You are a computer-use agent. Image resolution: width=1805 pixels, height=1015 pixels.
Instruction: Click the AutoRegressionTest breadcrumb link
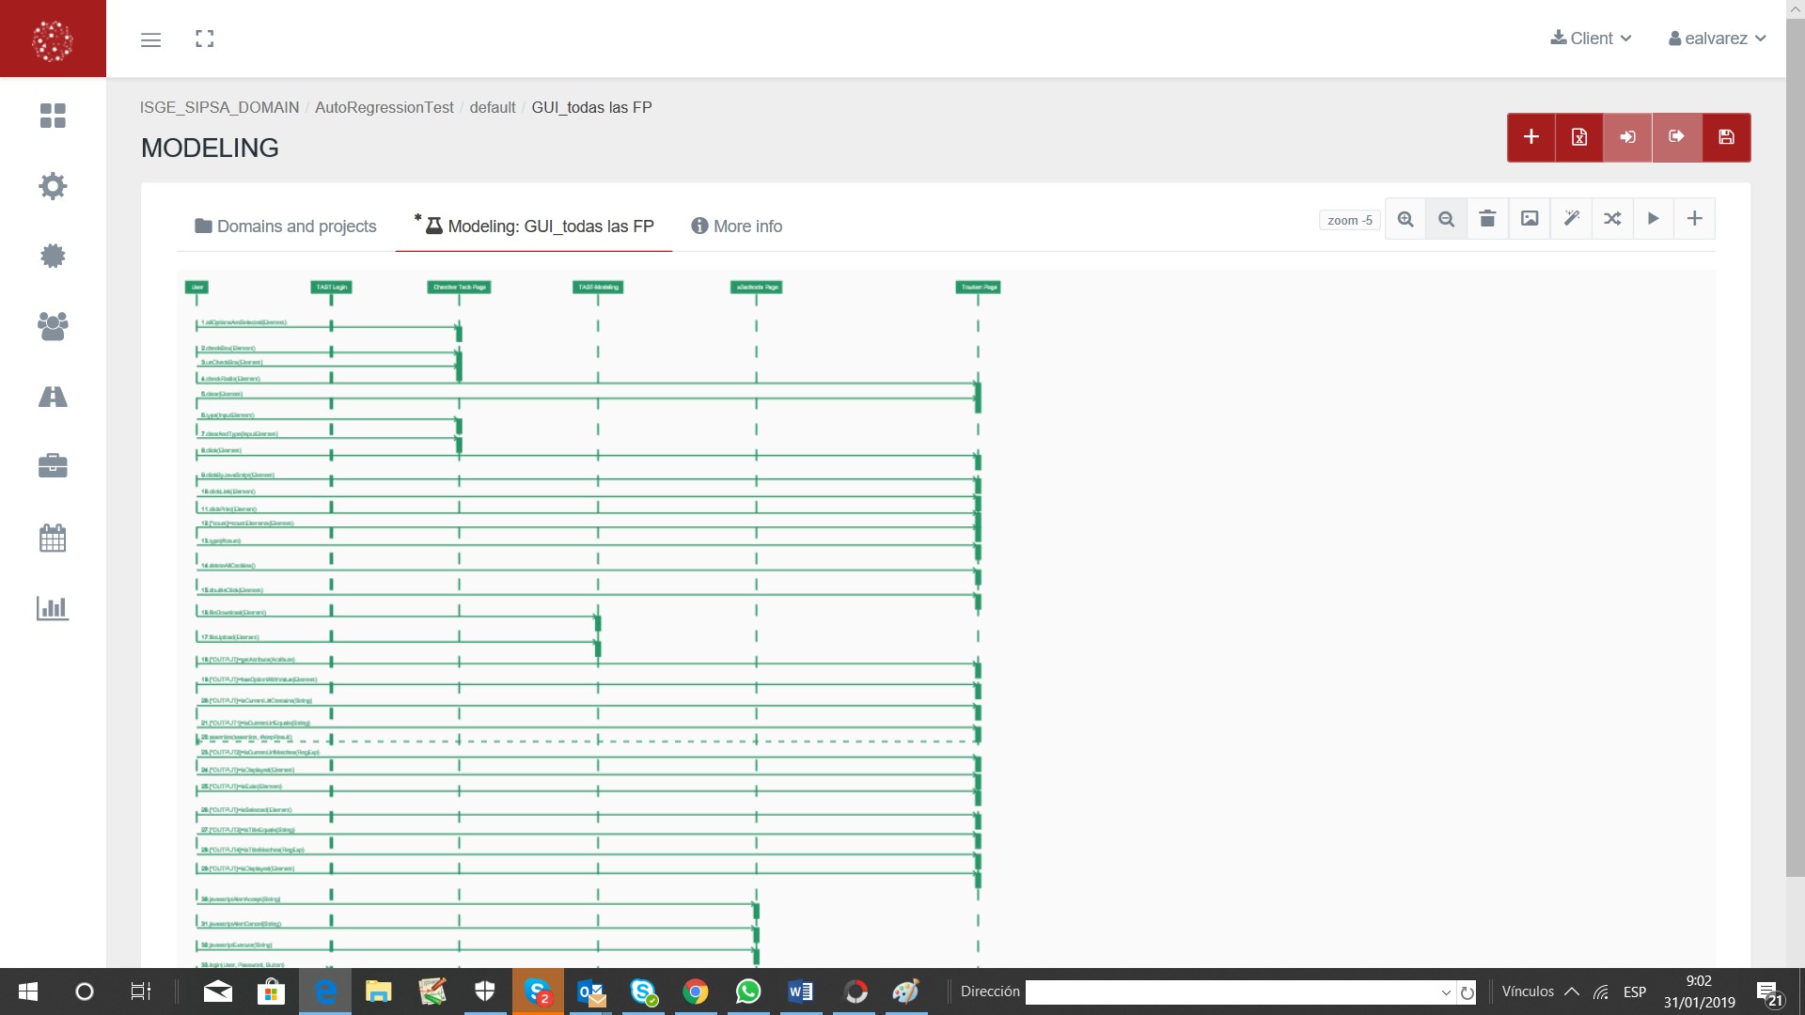pos(384,107)
